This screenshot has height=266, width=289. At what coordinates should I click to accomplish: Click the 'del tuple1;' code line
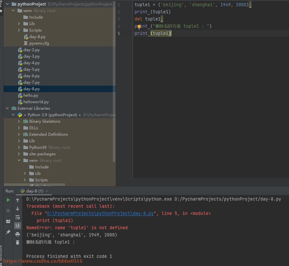(149, 19)
